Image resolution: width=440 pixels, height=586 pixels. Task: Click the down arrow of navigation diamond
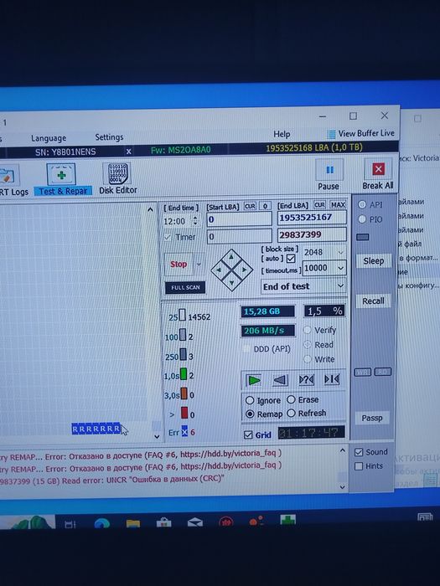pyautogui.click(x=232, y=283)
